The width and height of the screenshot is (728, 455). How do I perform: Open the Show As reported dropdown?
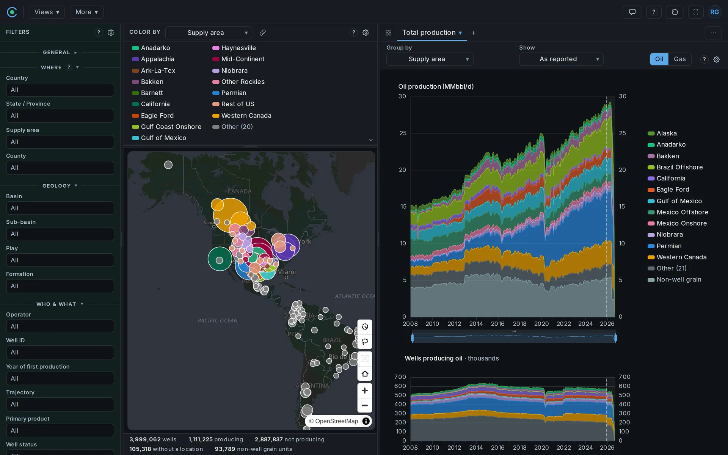pos(561,59)
